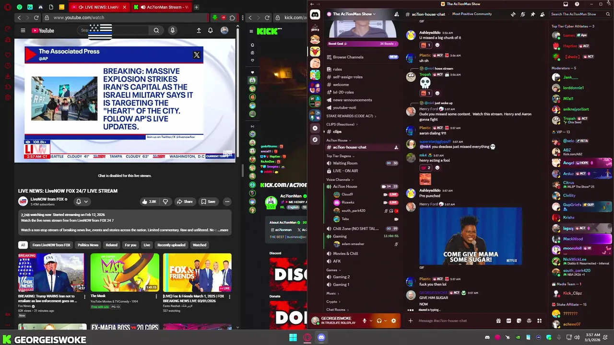
Task: Open the Fox & Friends live thumbnail
Action: coord(197,272)
